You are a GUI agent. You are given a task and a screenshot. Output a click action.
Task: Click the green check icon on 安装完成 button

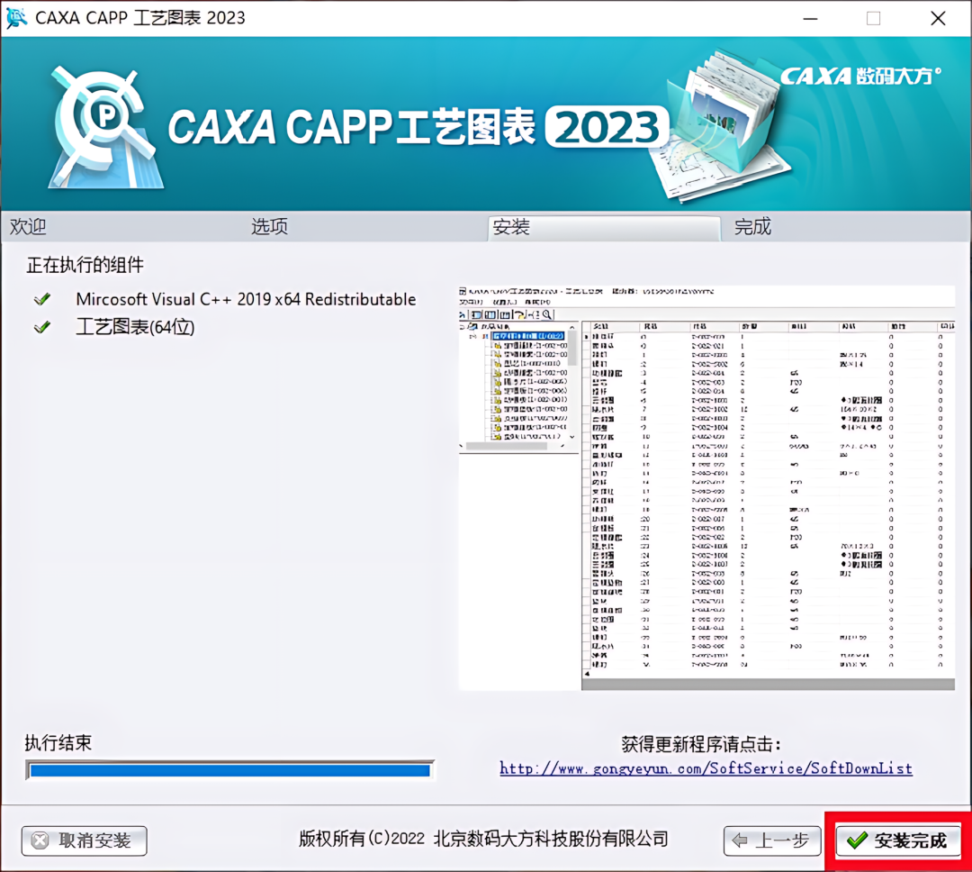(857, 840)
